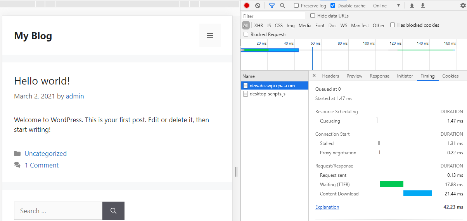Enable the Preserve log checkbox
This screenshot has width=467, height=221.
pos(296,6)
